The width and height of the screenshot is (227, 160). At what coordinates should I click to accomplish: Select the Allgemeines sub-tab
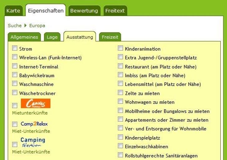(x=24, y=37)
